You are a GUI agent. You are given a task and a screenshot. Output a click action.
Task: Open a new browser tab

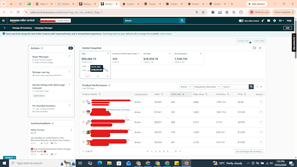point(232,4)
